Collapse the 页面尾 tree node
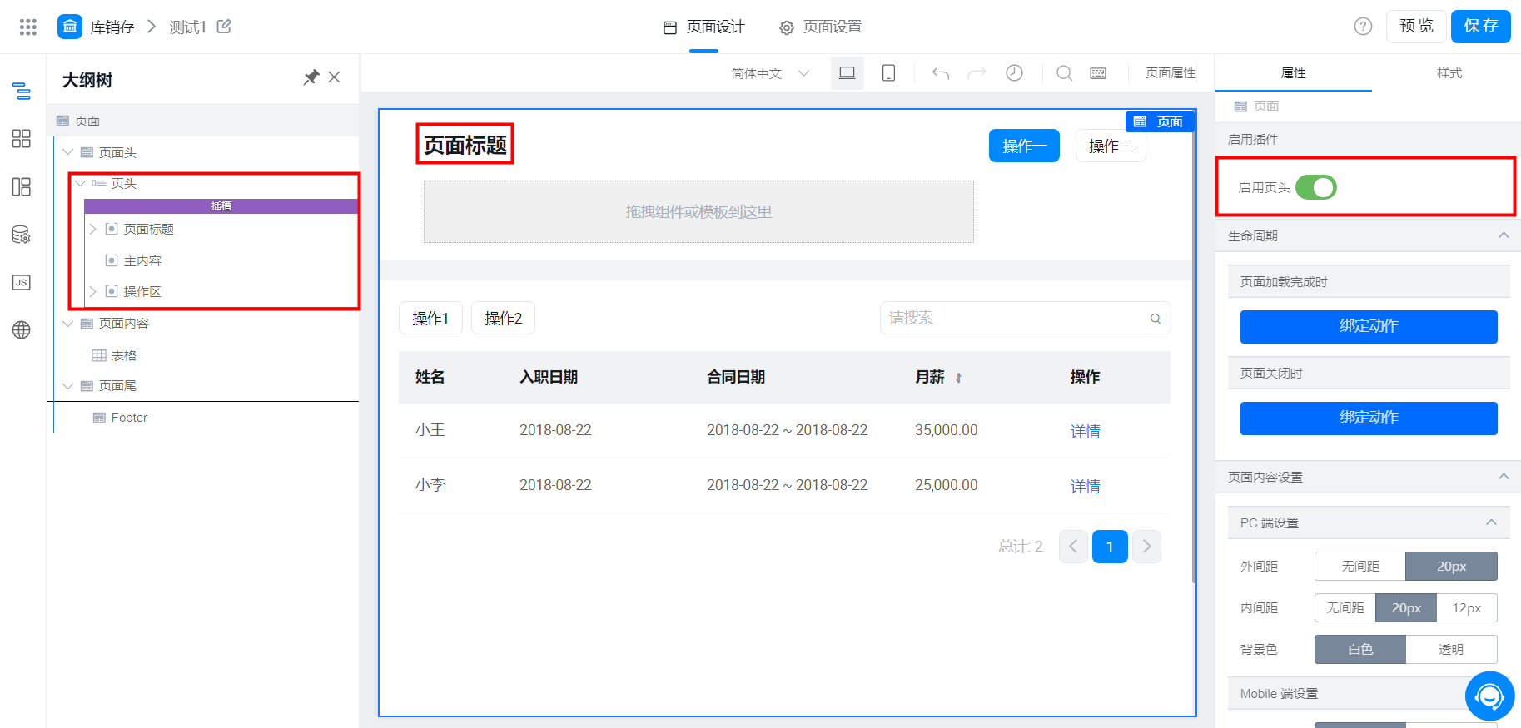The height and width of the screenshot is (728, 1521). coord(68,386)
